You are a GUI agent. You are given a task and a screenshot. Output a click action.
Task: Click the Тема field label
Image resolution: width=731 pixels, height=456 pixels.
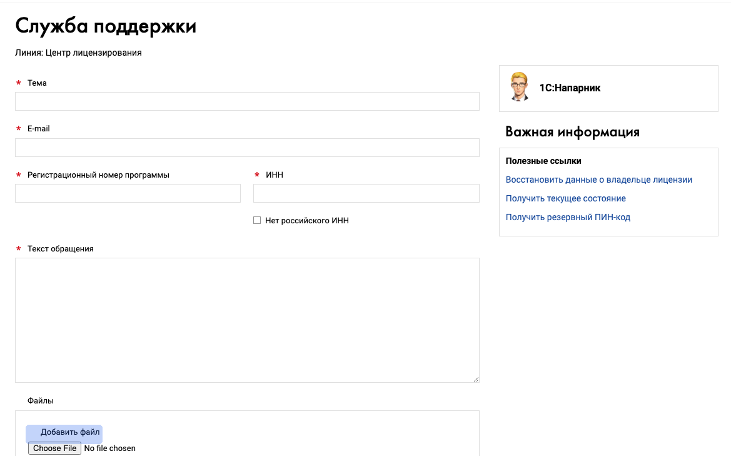click(x=37, y=83)
